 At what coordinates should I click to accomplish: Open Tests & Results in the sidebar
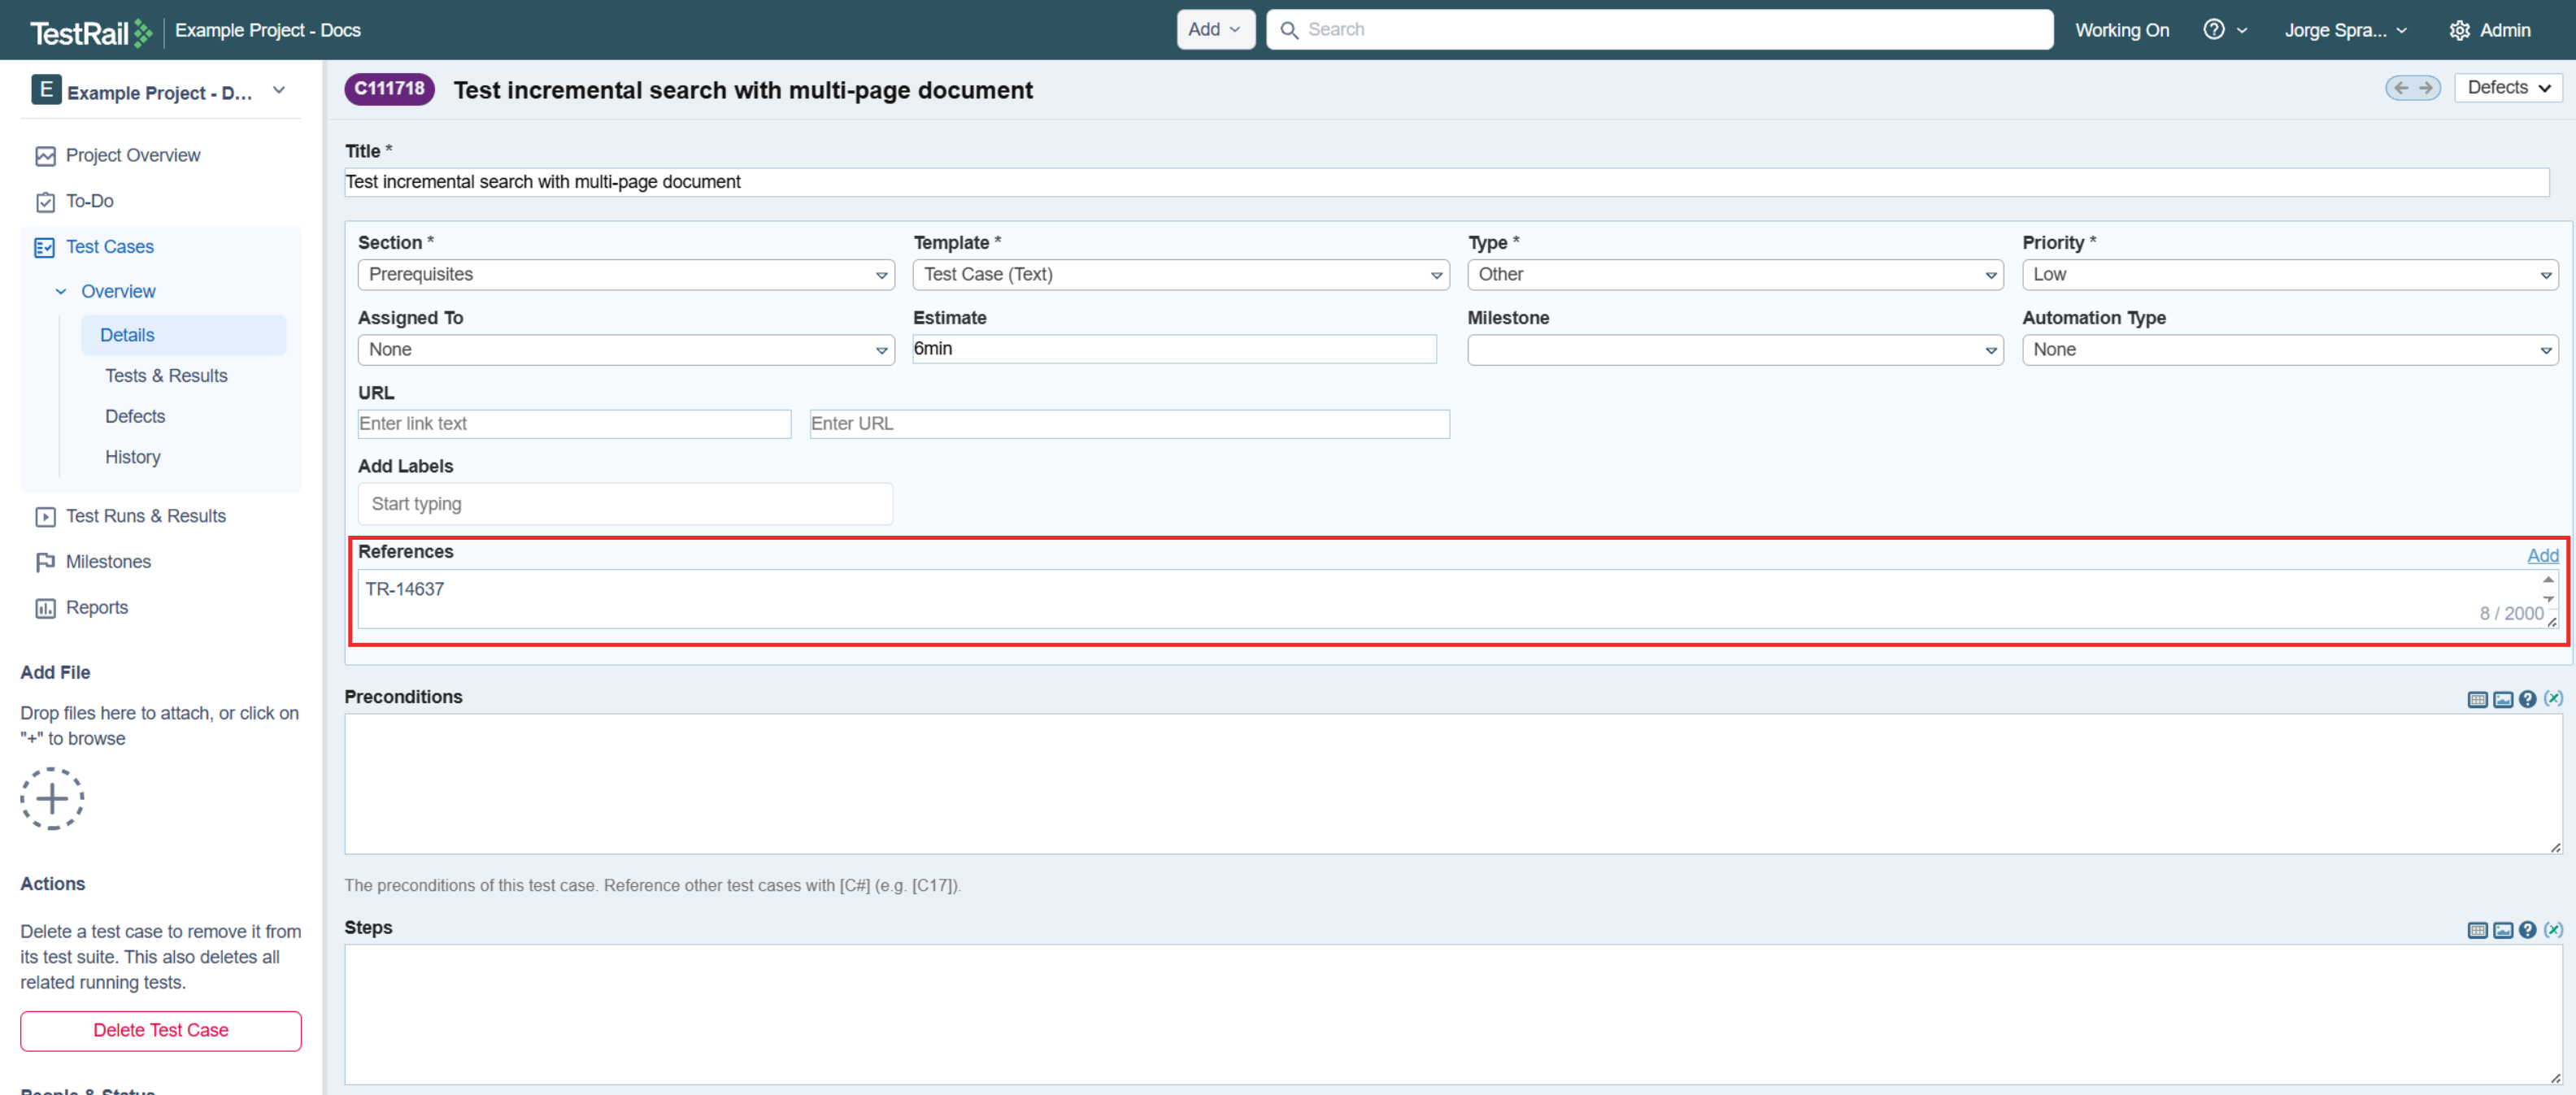click(166, 376)
